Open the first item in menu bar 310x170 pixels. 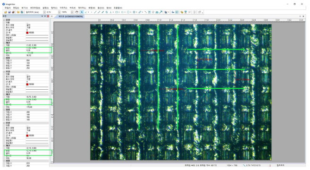[8, 8]
